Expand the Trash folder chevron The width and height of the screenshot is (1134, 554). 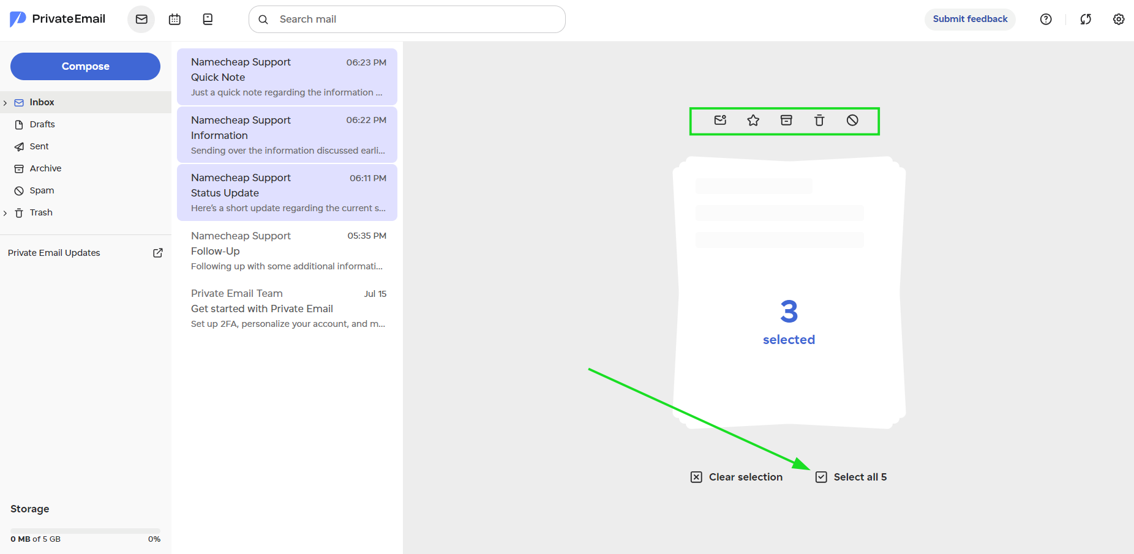5,213
